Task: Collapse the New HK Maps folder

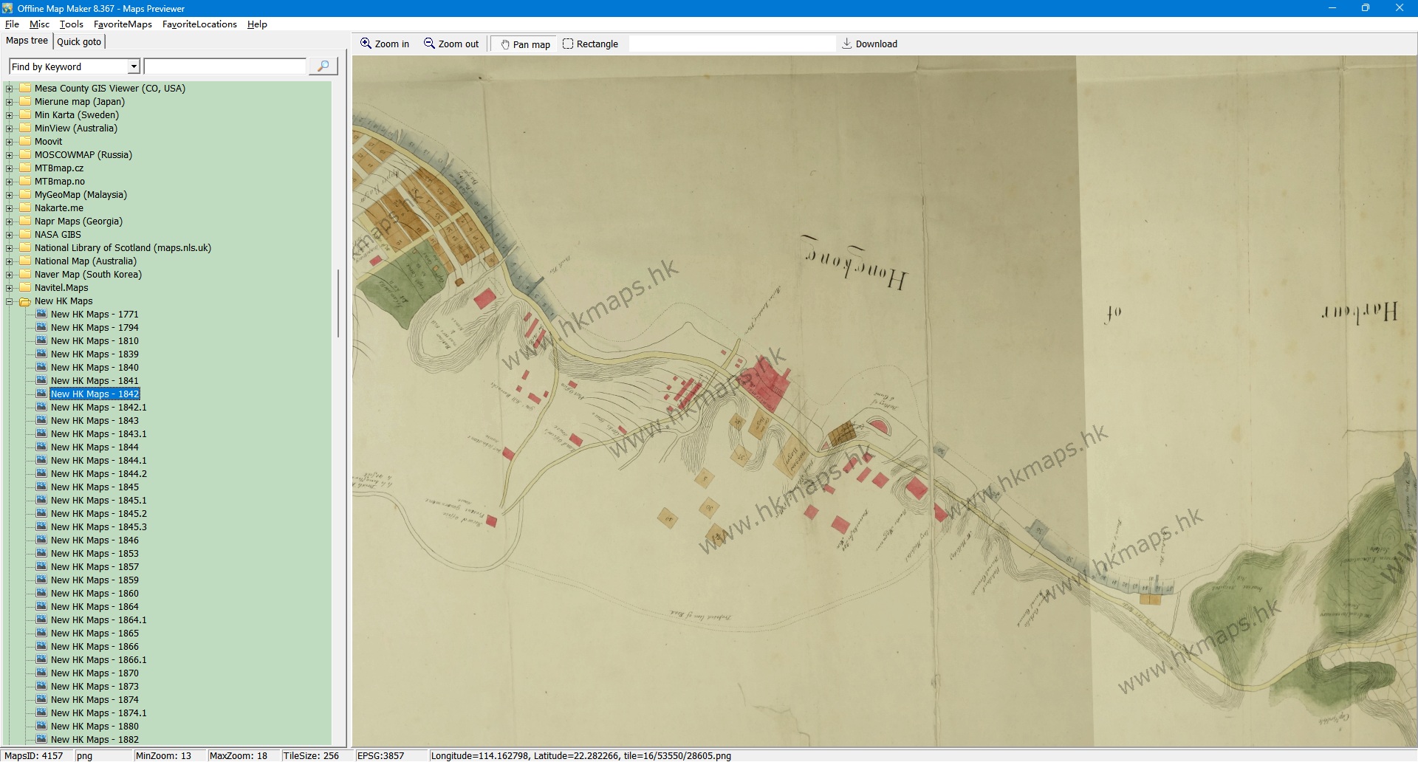Action: point(10,301)
